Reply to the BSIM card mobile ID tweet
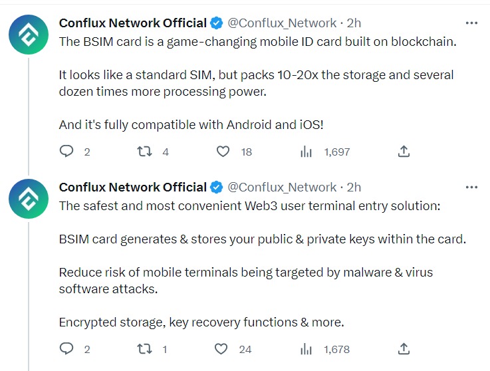The image size is (490, 371). [x=66, y=152]
